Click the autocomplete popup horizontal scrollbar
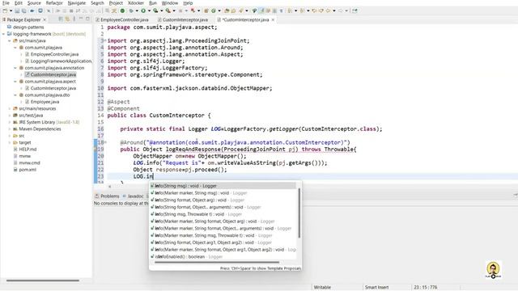Image resolution: width=518 pixels, height=291 pixels. tap(217, 263)
